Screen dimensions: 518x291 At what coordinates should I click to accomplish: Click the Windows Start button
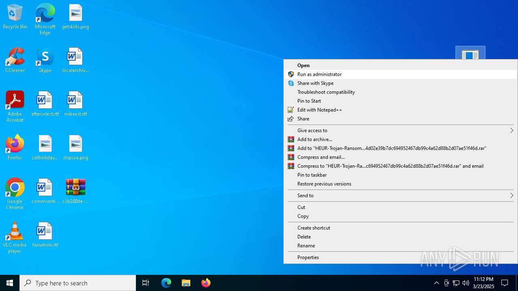tap(10, 283)
